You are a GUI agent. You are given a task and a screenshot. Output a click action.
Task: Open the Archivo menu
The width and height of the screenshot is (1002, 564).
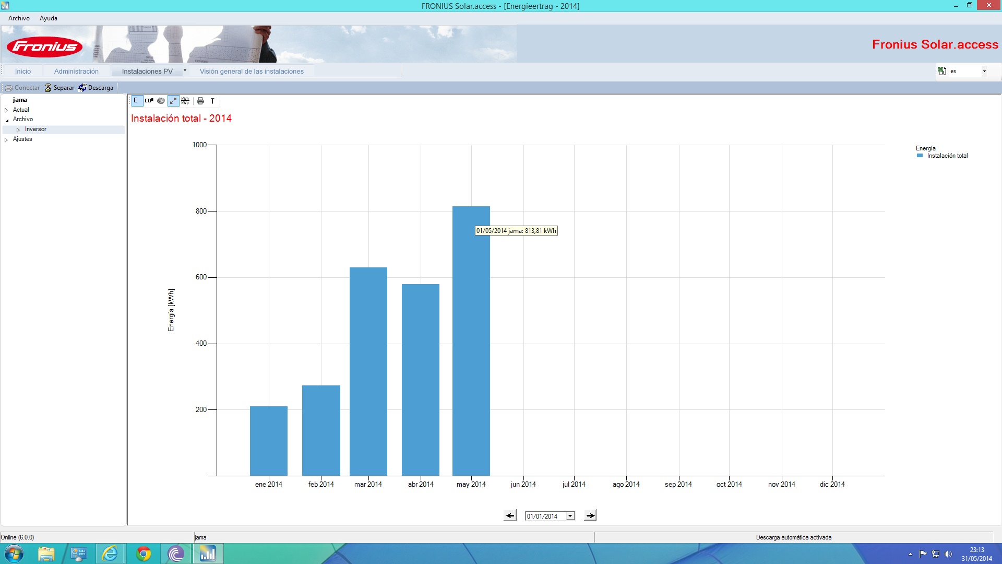19,18
